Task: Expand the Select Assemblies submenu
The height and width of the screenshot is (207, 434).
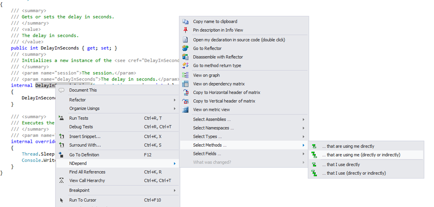Action: pyautogui.click(x=303, y=120)
